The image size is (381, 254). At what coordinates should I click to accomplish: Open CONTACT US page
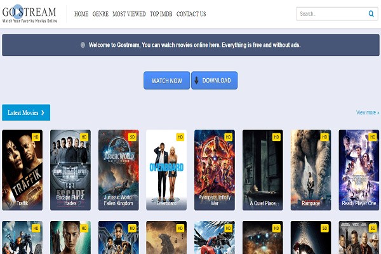click(x=191, y=14)
